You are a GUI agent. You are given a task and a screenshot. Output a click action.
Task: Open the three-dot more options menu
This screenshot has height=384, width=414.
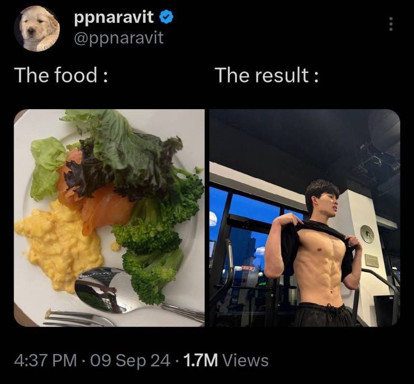[x=391, y=24]
